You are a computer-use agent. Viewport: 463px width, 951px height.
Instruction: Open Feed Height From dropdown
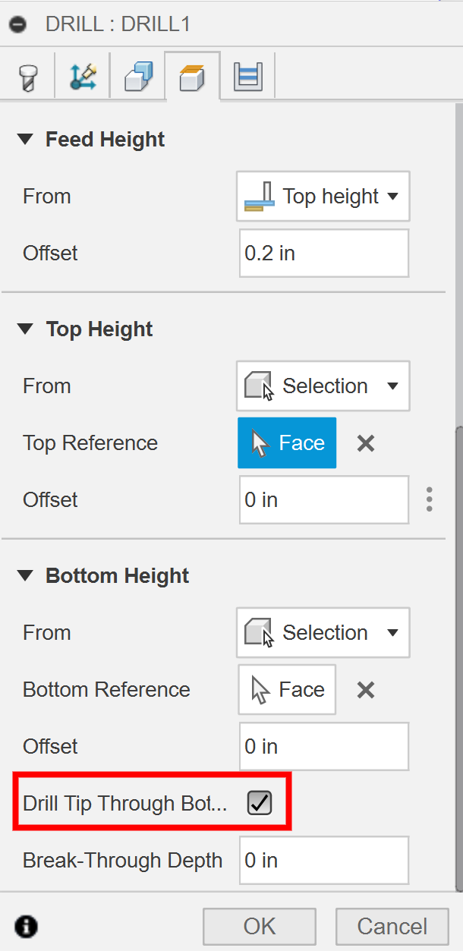pos(323,197)
